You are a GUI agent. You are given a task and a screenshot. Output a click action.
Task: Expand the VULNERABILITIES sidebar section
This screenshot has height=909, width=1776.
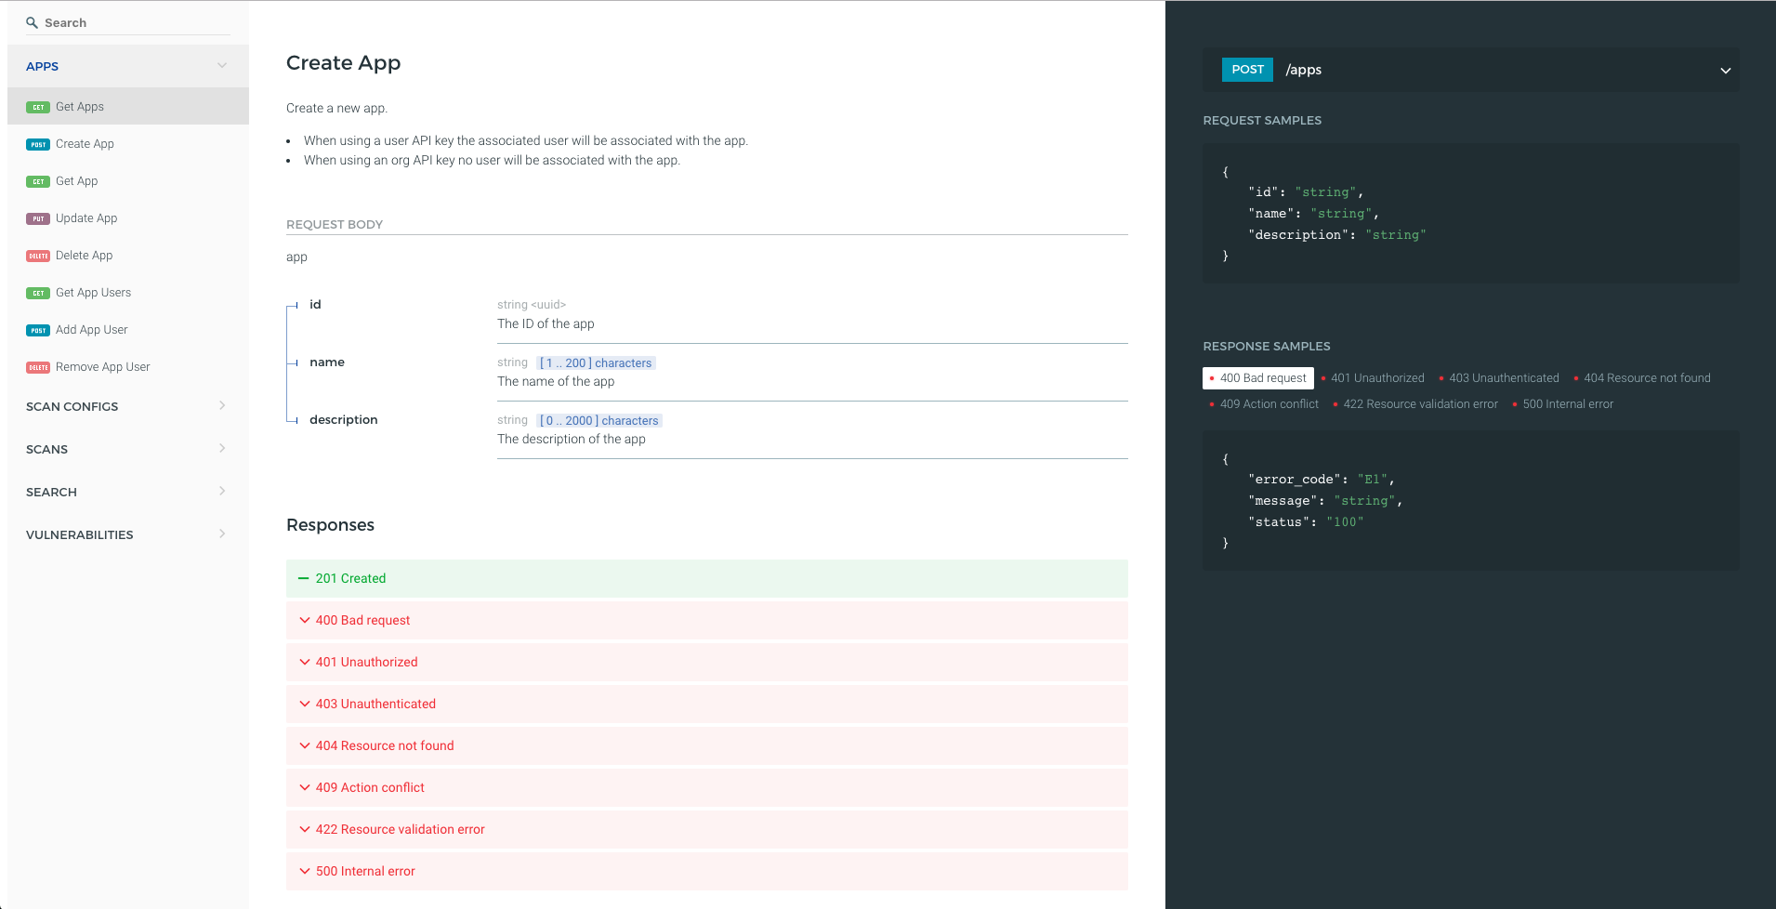point(221,534)
